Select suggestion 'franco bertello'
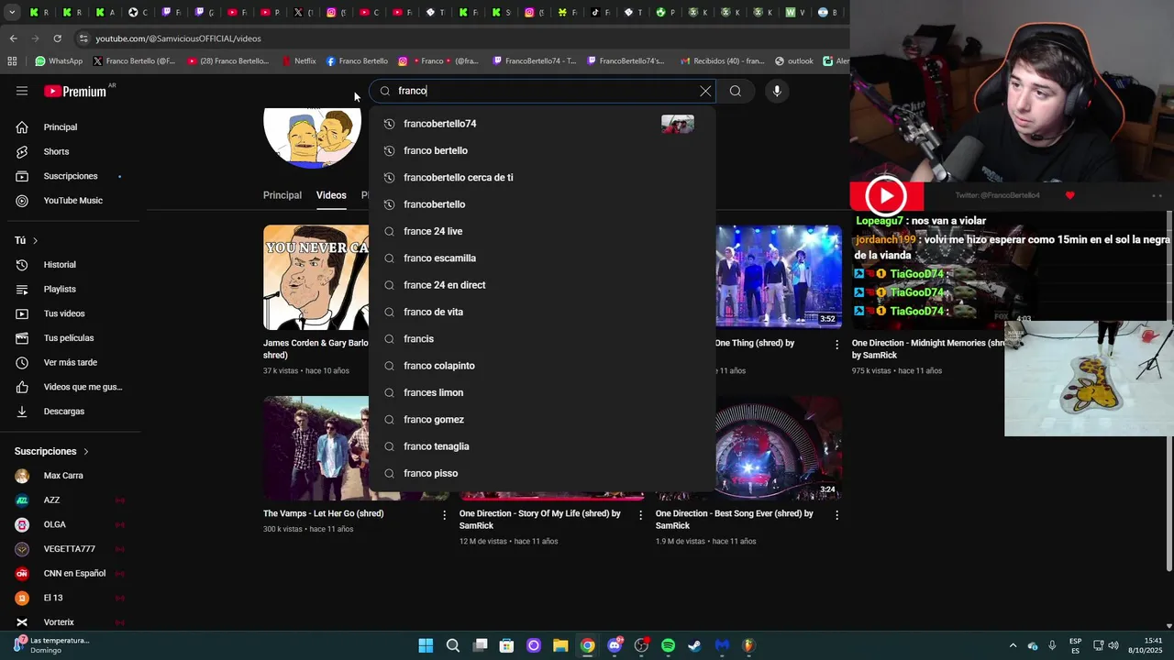 click(x=542, y=150)
